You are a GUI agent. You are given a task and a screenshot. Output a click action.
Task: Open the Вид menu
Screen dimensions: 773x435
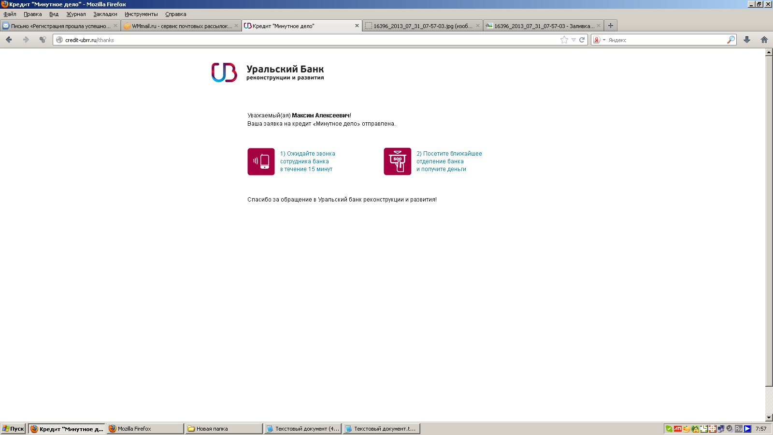54,14
